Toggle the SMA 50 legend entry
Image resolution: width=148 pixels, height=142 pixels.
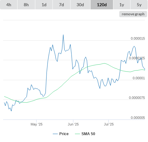[x=88, y=134]
